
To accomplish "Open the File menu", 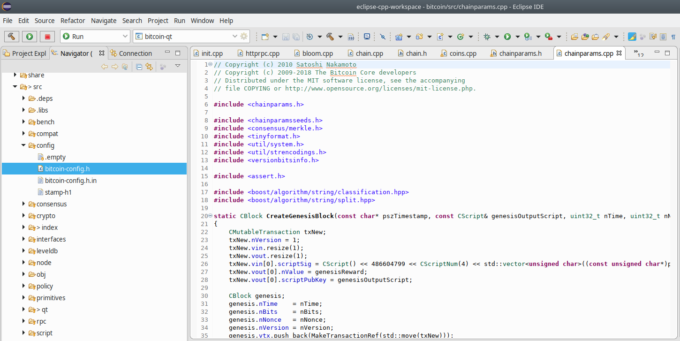I will coord(8,21).
